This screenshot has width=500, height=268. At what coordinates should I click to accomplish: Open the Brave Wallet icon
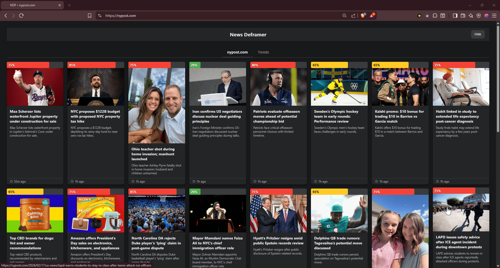463,16
